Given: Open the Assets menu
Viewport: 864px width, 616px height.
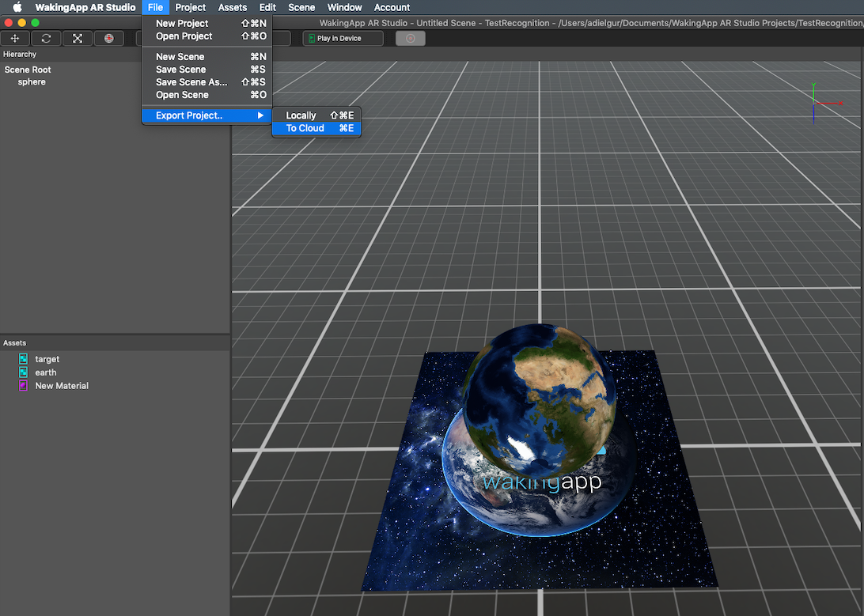Looking at the screenshot, I should click(233, 7).
